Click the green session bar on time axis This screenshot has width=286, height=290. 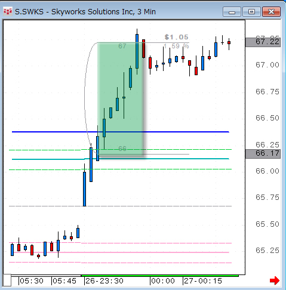click(x=160, y=276)
